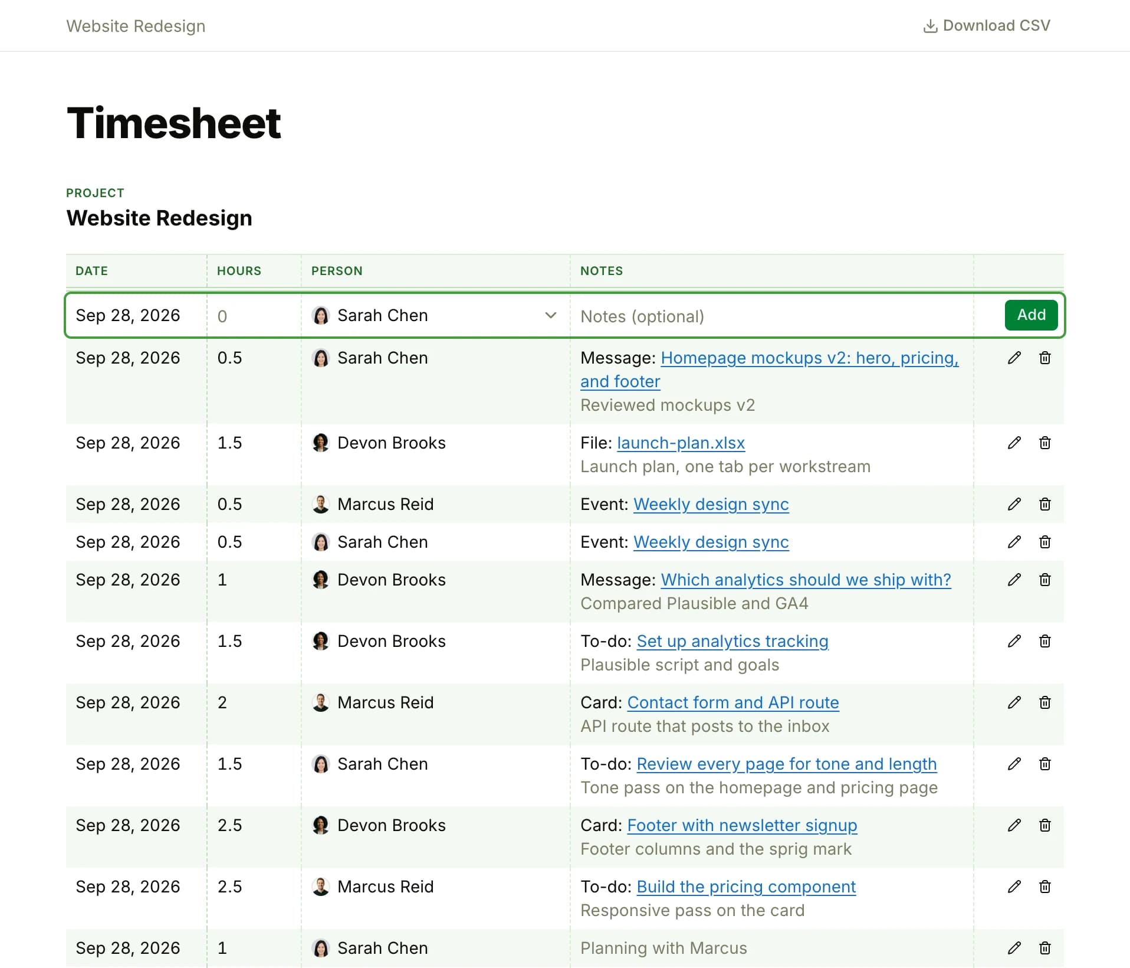Open the 'Footer with newsletter signup' card
The height and width of the screenshot is (968, 1130).
742,825
